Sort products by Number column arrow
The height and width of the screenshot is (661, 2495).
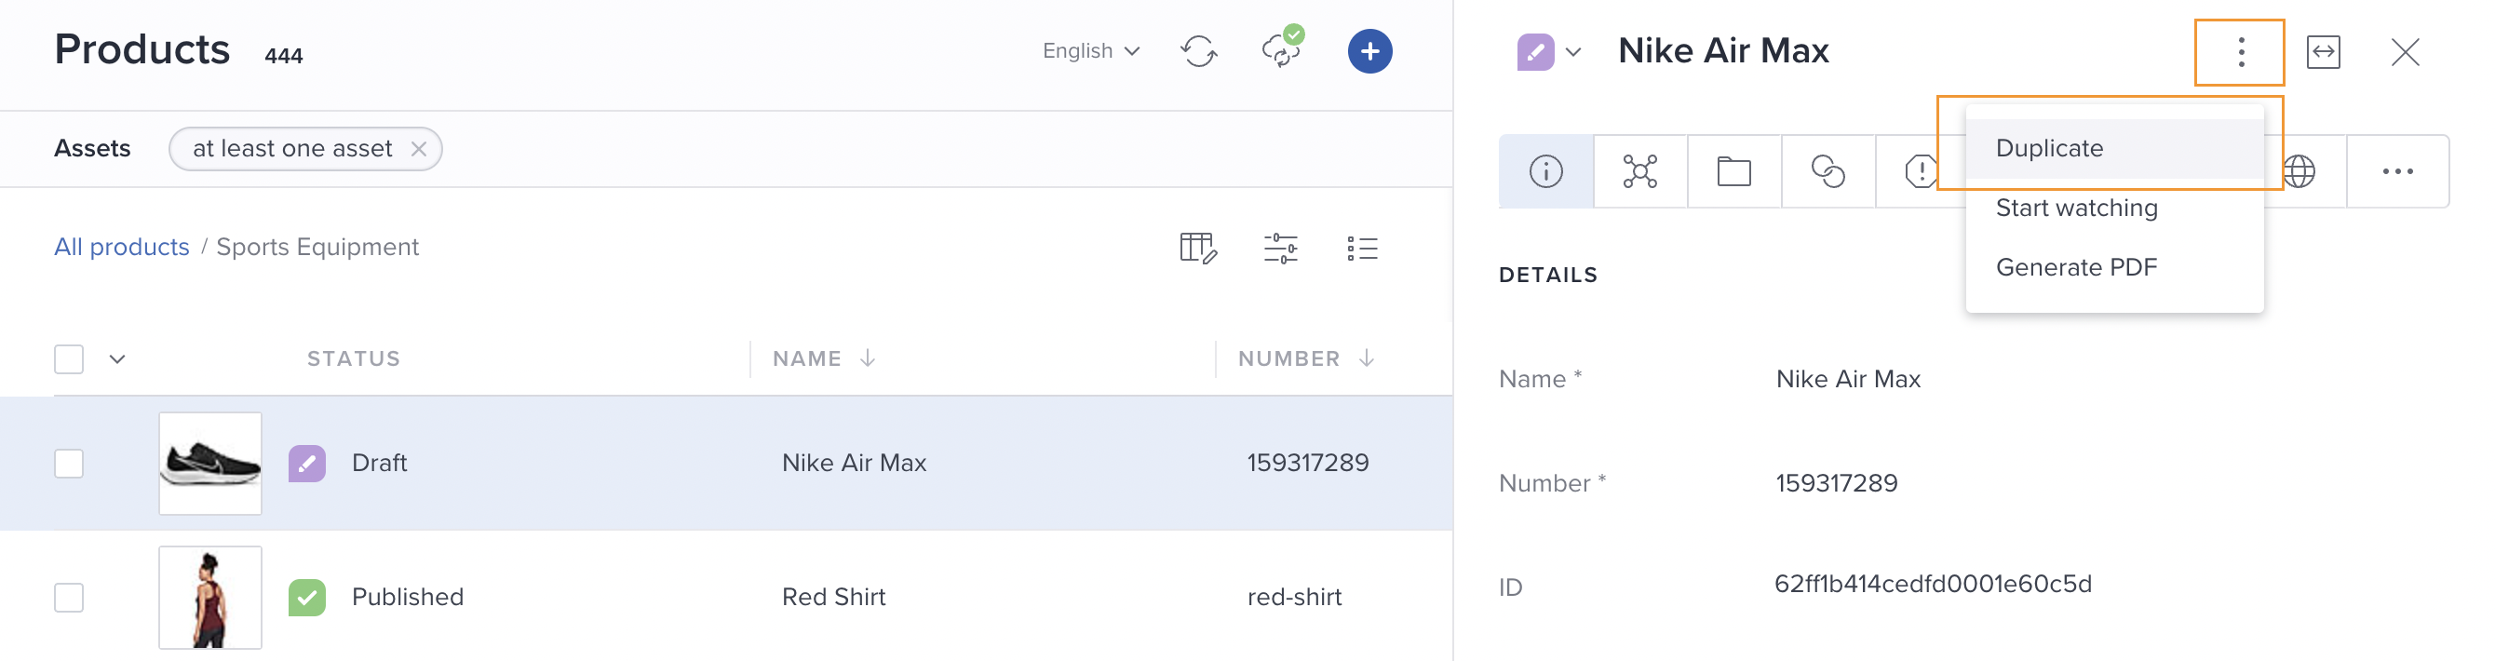[1367, 358]
